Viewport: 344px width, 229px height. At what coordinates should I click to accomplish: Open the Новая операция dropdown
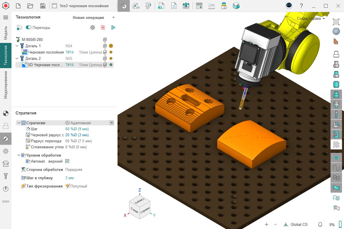[x=93, y=17]
